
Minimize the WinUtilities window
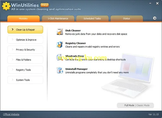150,3
